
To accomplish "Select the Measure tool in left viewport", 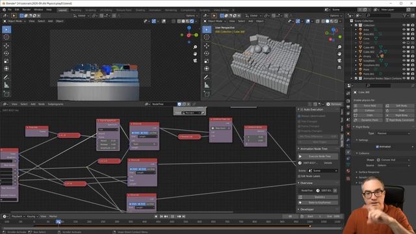I will 6,85.
